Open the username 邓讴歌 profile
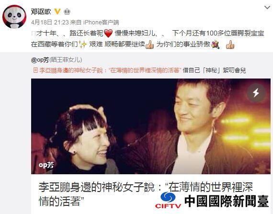Viewport: 273px width, 214px height. point(41,11)
